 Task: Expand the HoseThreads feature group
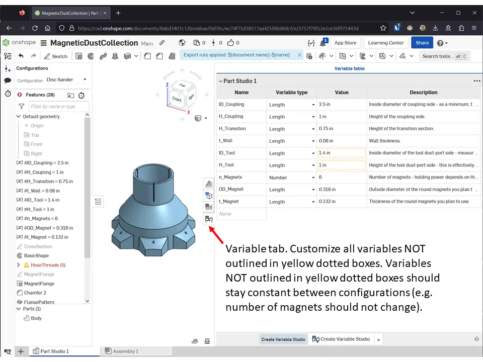pyautogui.click(x=19, y=265)
